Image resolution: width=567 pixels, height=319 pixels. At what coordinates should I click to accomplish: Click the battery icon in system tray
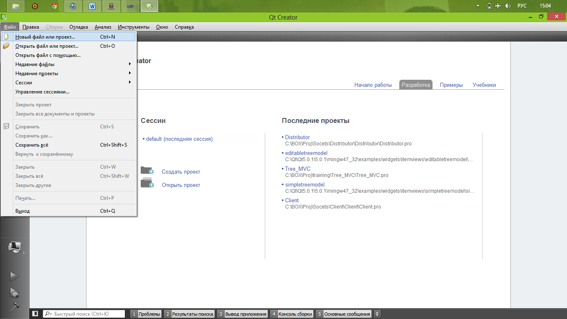(489, 6)
